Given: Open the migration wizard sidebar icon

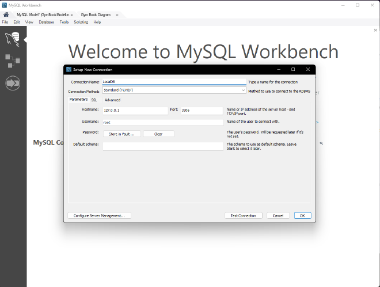Looking at the screenshot, I should (13, 83).
